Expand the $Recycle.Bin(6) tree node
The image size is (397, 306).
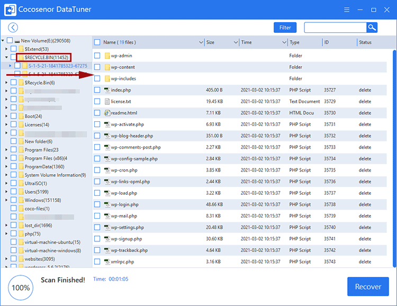pos(6,83)
